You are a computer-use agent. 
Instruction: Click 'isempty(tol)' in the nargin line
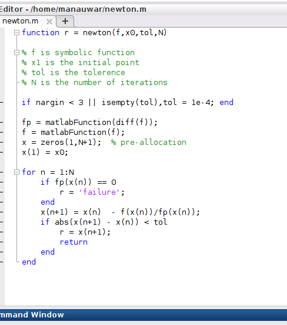point(129,103)
